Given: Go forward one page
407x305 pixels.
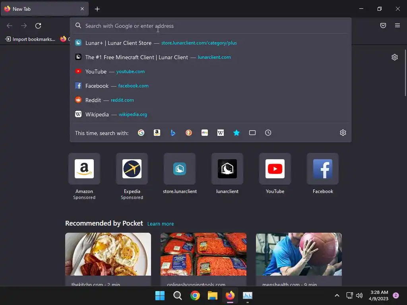Looking at the screenshot, I should tap(24, 26).
